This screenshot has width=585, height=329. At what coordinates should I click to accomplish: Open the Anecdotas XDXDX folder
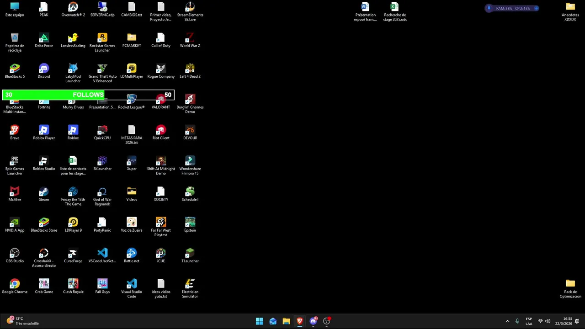[570, 12]
